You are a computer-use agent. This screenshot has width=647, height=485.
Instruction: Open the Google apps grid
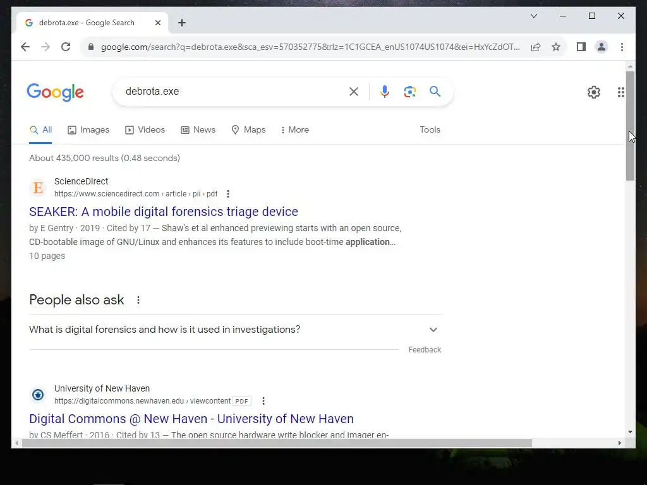621,92
